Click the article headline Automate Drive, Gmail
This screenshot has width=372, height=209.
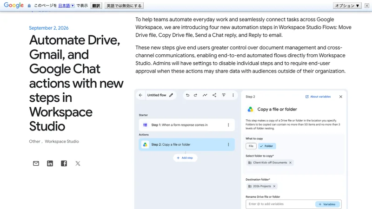coord(76,83)
